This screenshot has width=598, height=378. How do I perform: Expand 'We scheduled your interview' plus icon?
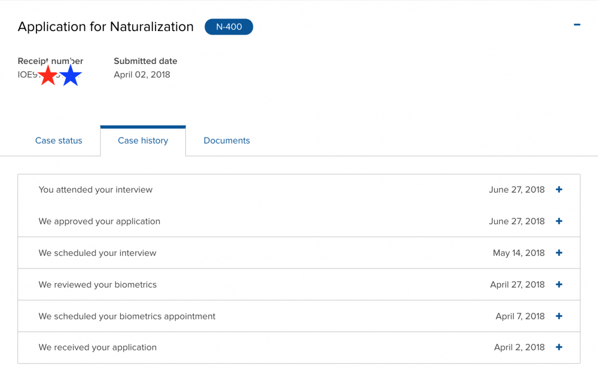point(559,253)
